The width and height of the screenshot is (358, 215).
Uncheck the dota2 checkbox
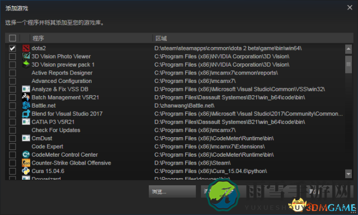[x=12, y=48]
